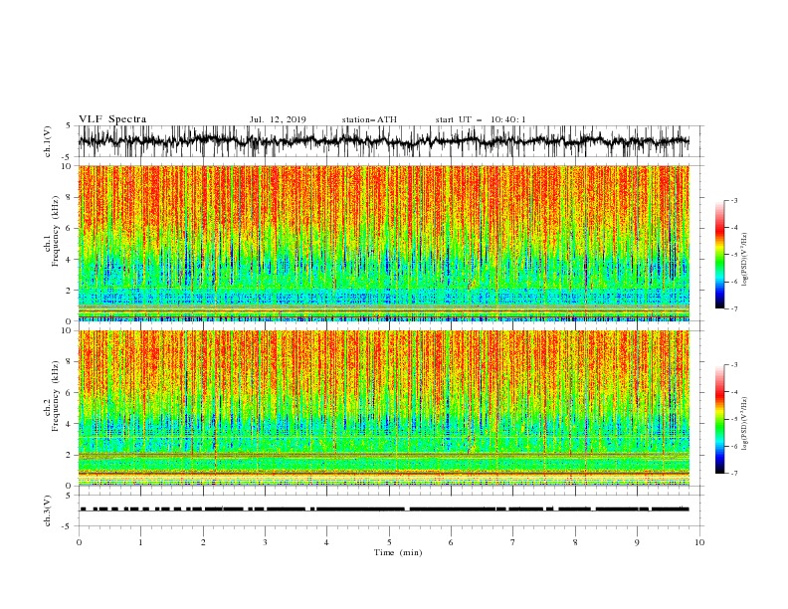The image size is (788, 609).
Task: Click the time axis tick label "9"
Action: coord(637,542)
